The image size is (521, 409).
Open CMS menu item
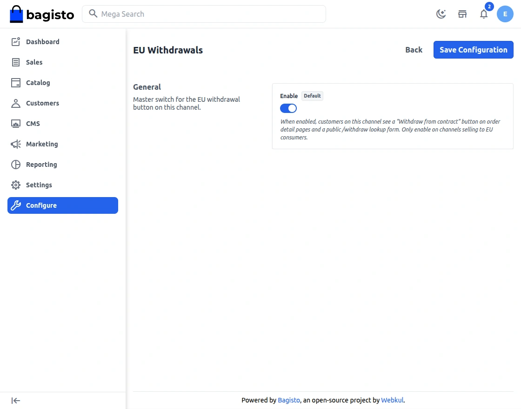(x=63, y=124)
